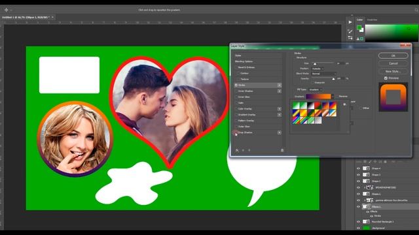Toggle the Stroke effect checkbox

236,86
